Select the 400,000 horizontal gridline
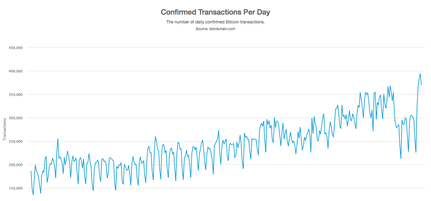Screen dimensions: 431x201 pos(214,71)
